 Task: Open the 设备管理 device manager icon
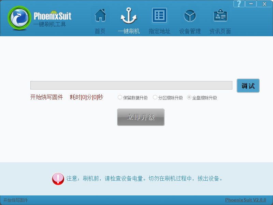[189, 15]
